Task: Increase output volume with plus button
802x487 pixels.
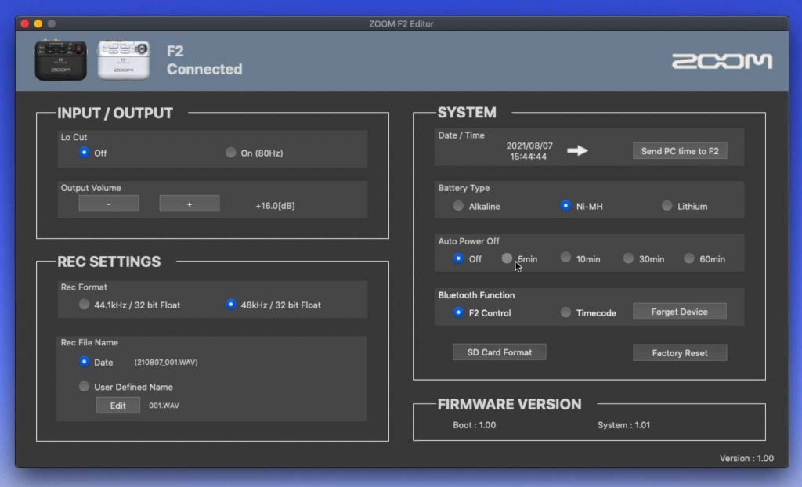Action: (190, 204)
